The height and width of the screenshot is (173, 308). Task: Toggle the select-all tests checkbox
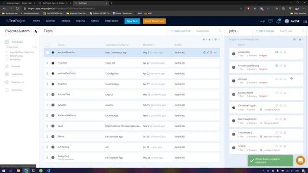tap(48, 45)
